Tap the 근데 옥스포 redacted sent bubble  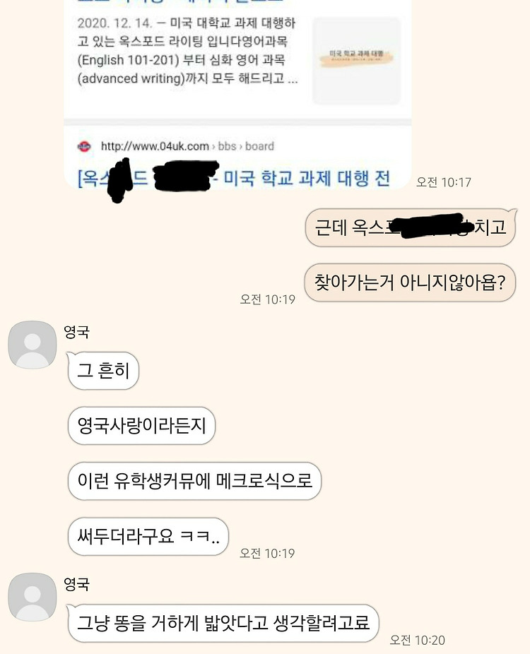411,227
